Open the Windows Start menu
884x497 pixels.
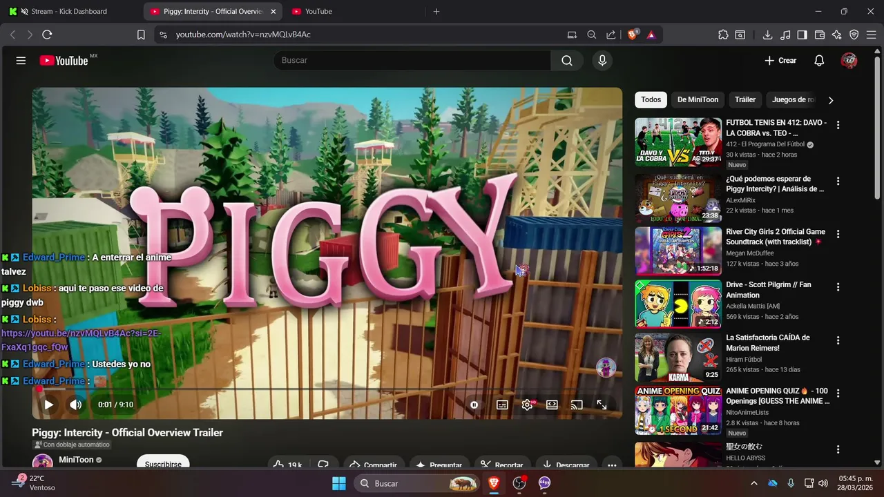[x=339, y=483]
